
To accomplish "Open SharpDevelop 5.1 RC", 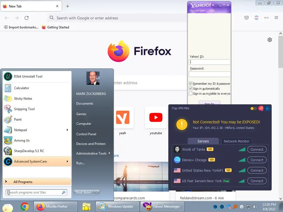I will click(37, 151).
